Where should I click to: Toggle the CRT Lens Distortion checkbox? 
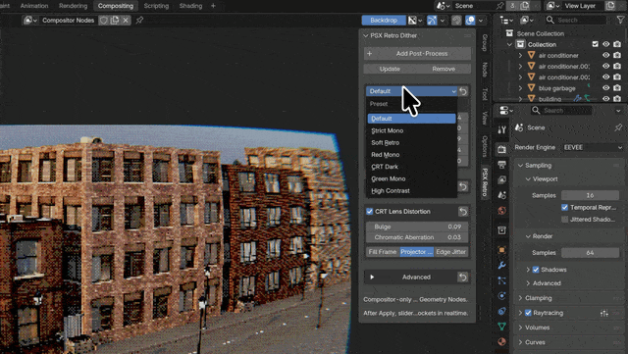tap(369, 212)
